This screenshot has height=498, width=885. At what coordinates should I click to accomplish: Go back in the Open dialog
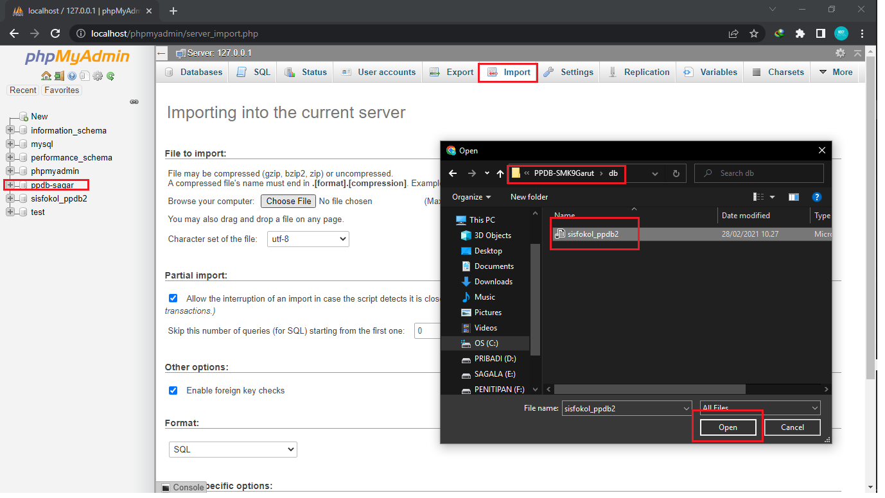453,173
